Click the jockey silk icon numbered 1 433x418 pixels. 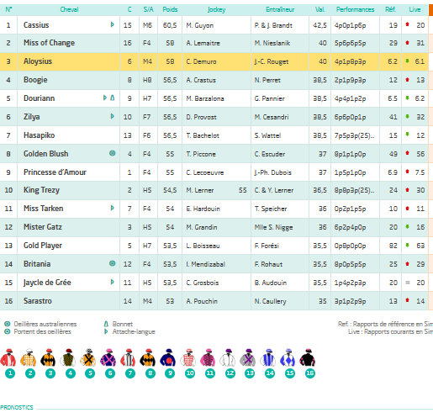click(8, 358)
